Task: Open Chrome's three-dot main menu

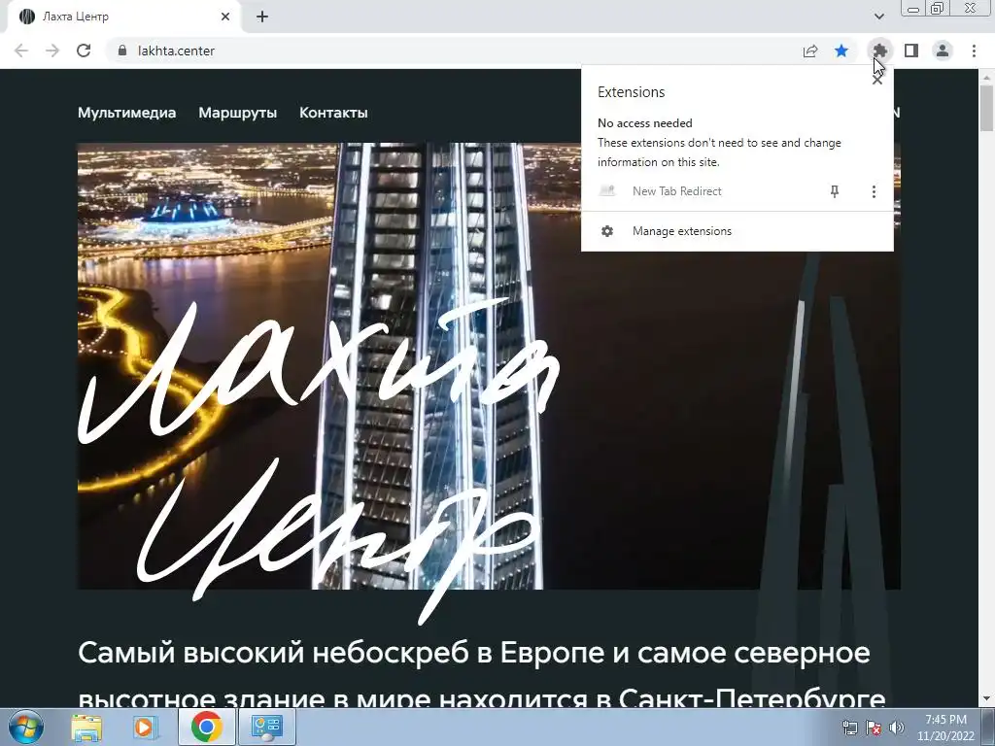Action: point(974,51)
